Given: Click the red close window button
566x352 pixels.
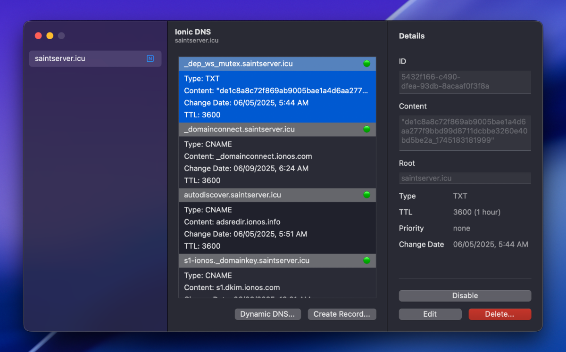Looking at the screenshot, I should (x=38, y=36).
